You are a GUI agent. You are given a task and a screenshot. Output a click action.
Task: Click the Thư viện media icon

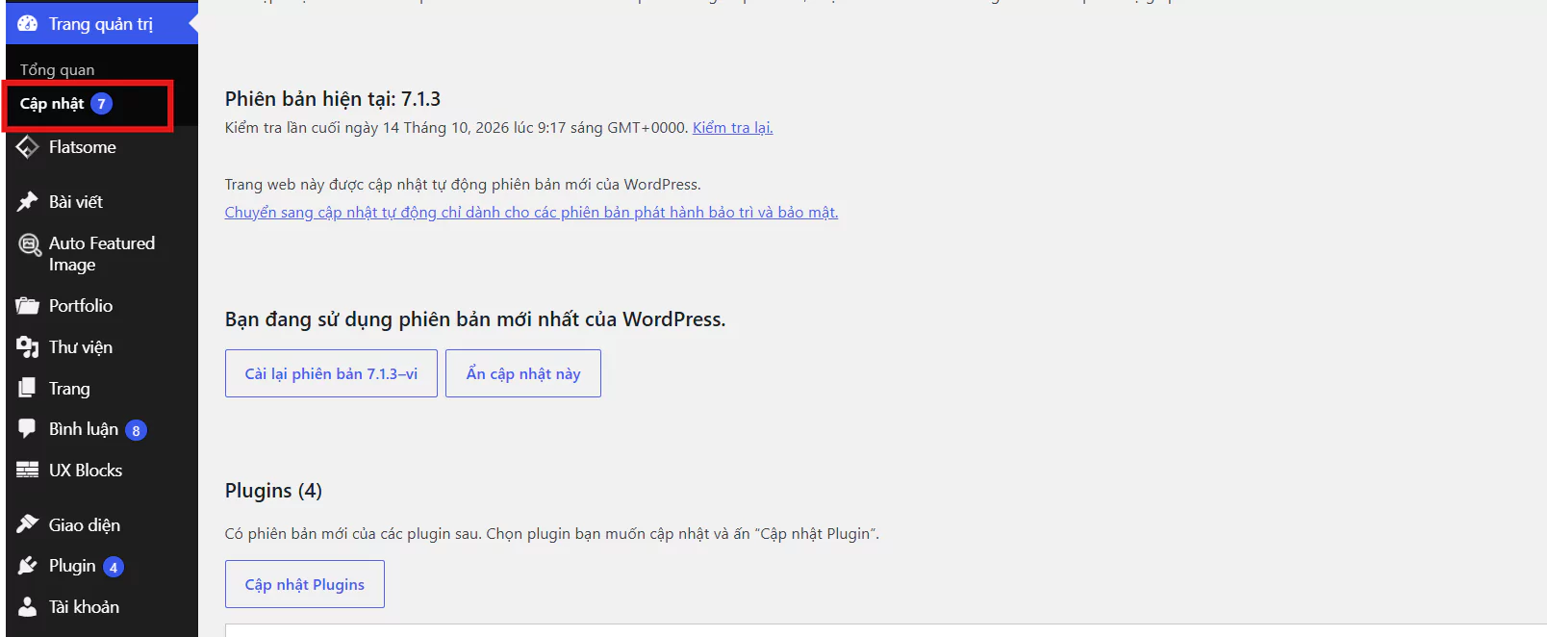[x=28, y=347]
